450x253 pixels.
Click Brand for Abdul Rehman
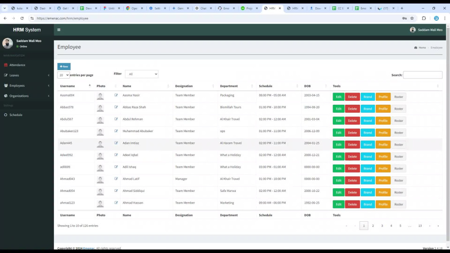[368, 120]
